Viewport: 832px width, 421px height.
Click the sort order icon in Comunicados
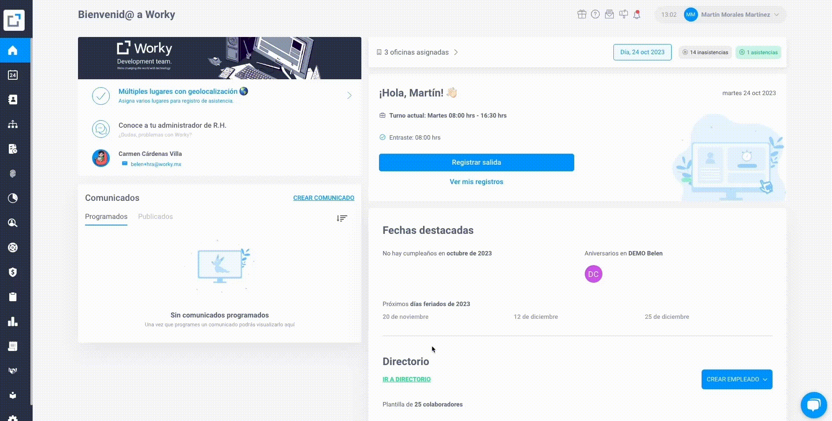point(342,218)
